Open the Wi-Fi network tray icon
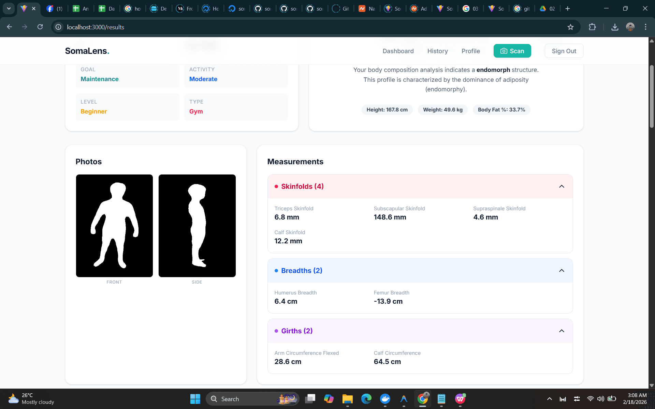 pyautogui.click(x=590, y=399)
